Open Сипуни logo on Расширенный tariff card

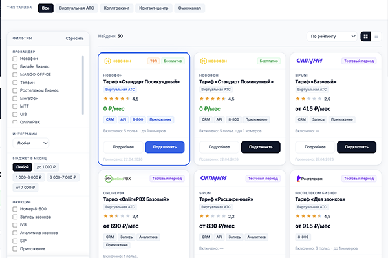[x=213, y=178]
